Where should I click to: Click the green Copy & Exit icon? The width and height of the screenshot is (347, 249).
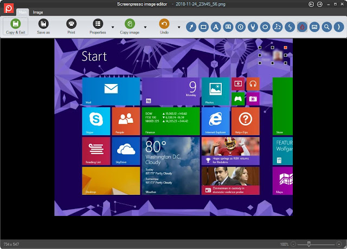(16, 24)
